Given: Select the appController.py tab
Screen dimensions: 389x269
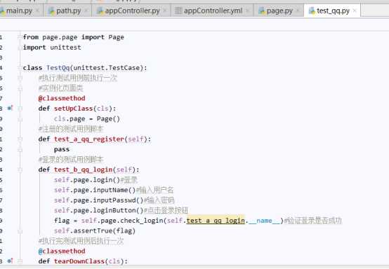Looking at the screenshot, I should click(x=132, y=11).
